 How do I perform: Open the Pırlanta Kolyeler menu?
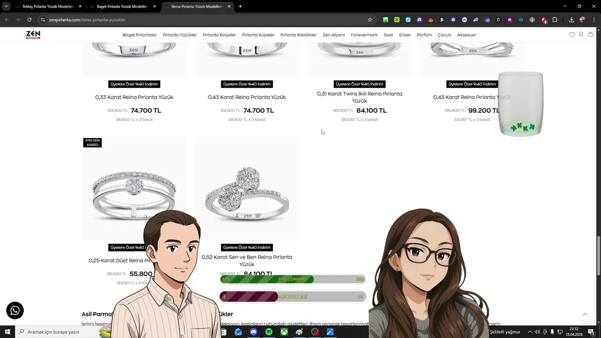point(219,35)
